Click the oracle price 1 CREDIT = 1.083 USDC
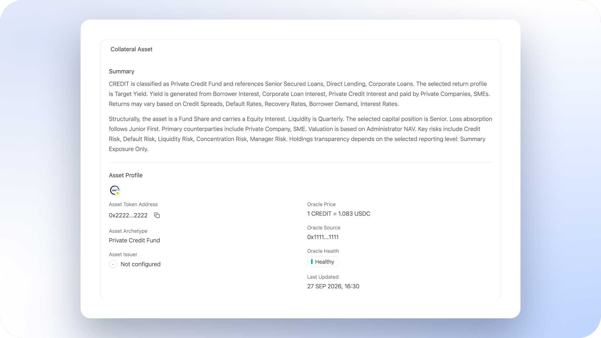 pos(339,214)
